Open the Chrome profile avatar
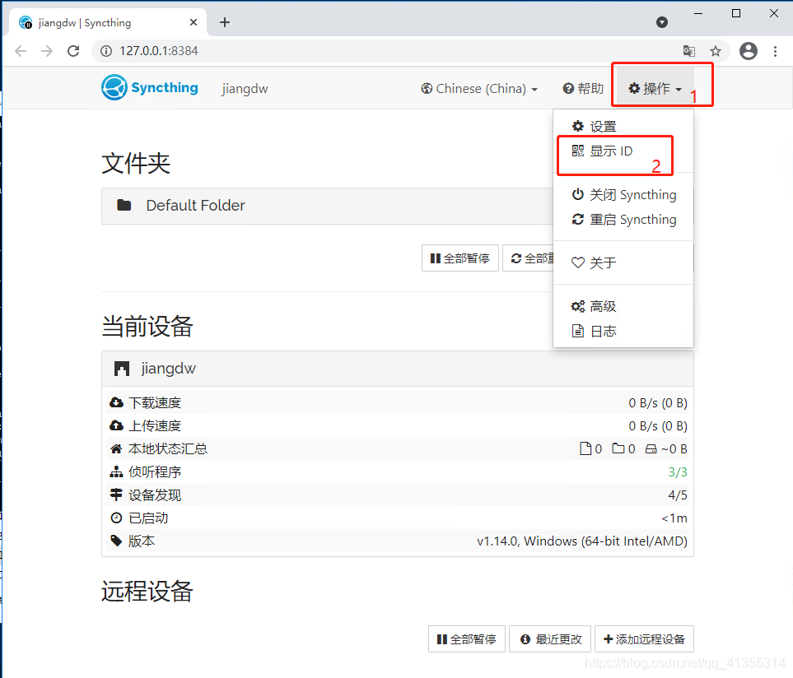The image size is (793, 678). 749,51
